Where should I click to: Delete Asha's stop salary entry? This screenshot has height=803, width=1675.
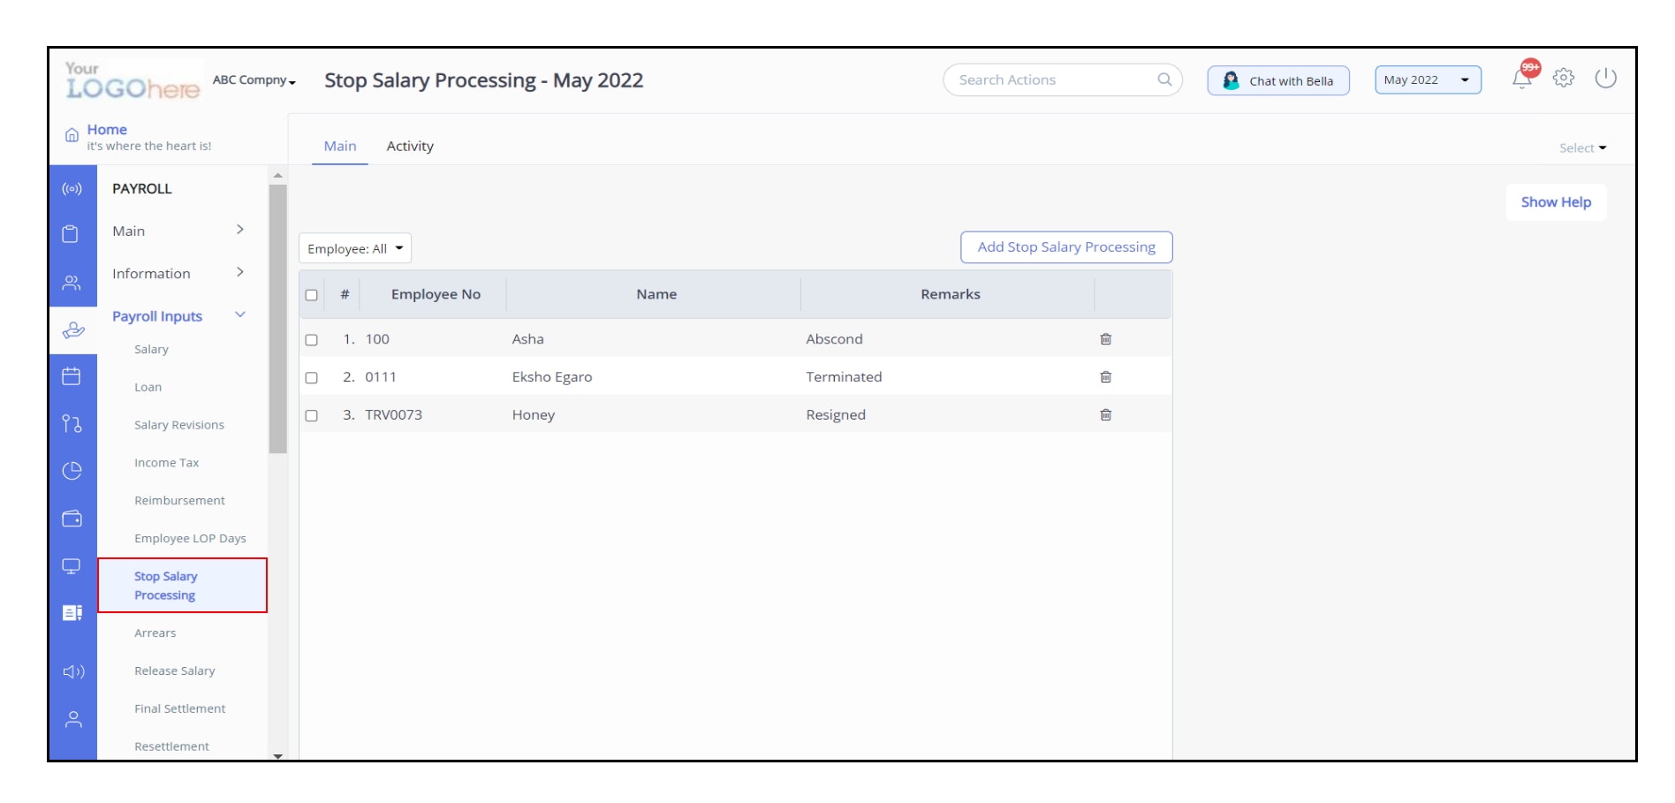pyautogui.click(x=1105, y=339)
